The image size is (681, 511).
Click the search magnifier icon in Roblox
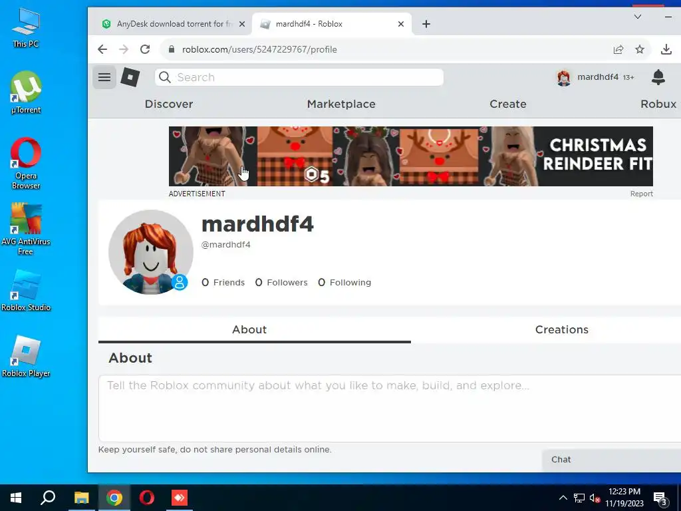click(165, 77)
